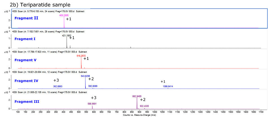Screen dimensions: 268x118
Task: Click the 550 tick on the m/z axis
Action: (86, 112)
